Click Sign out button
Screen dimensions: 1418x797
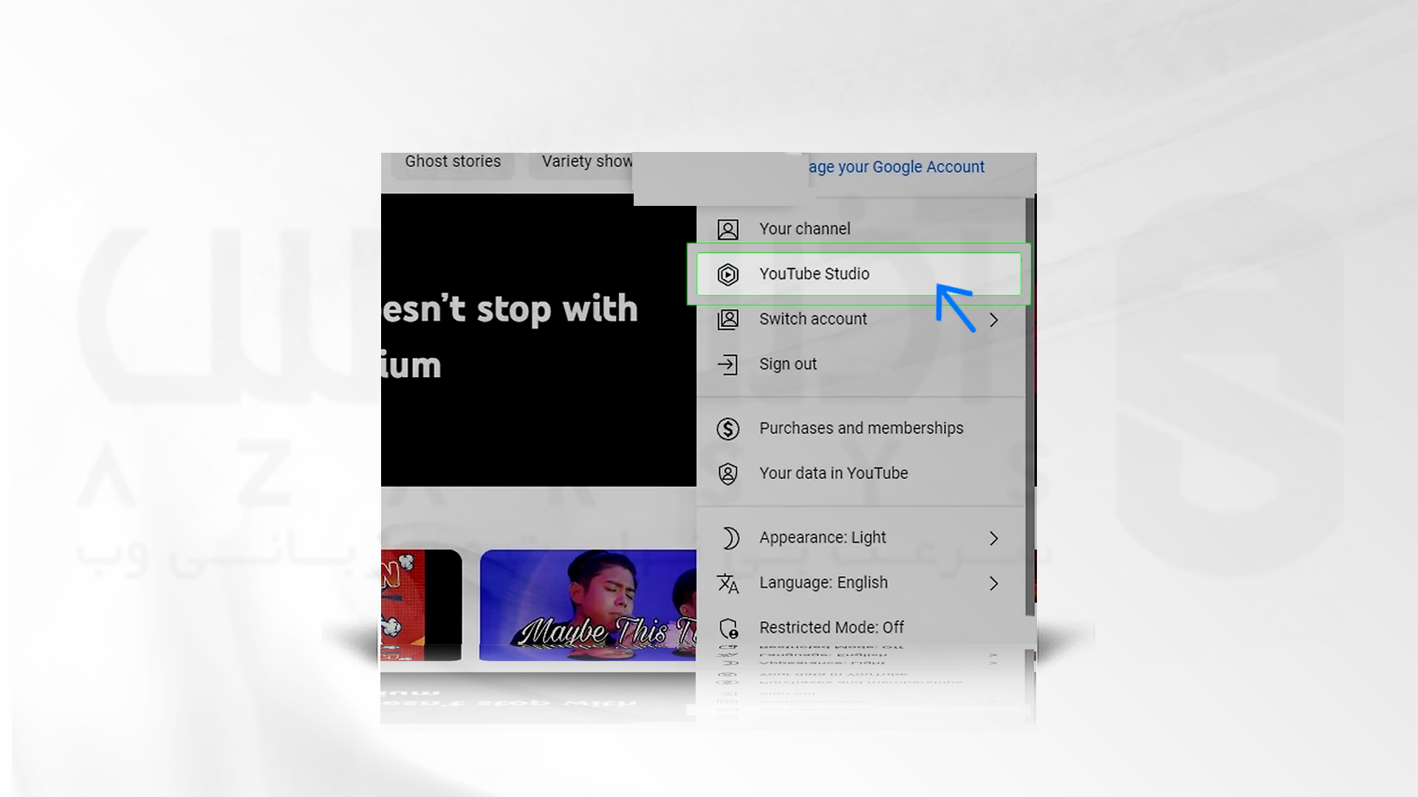[x=788, y=364]
